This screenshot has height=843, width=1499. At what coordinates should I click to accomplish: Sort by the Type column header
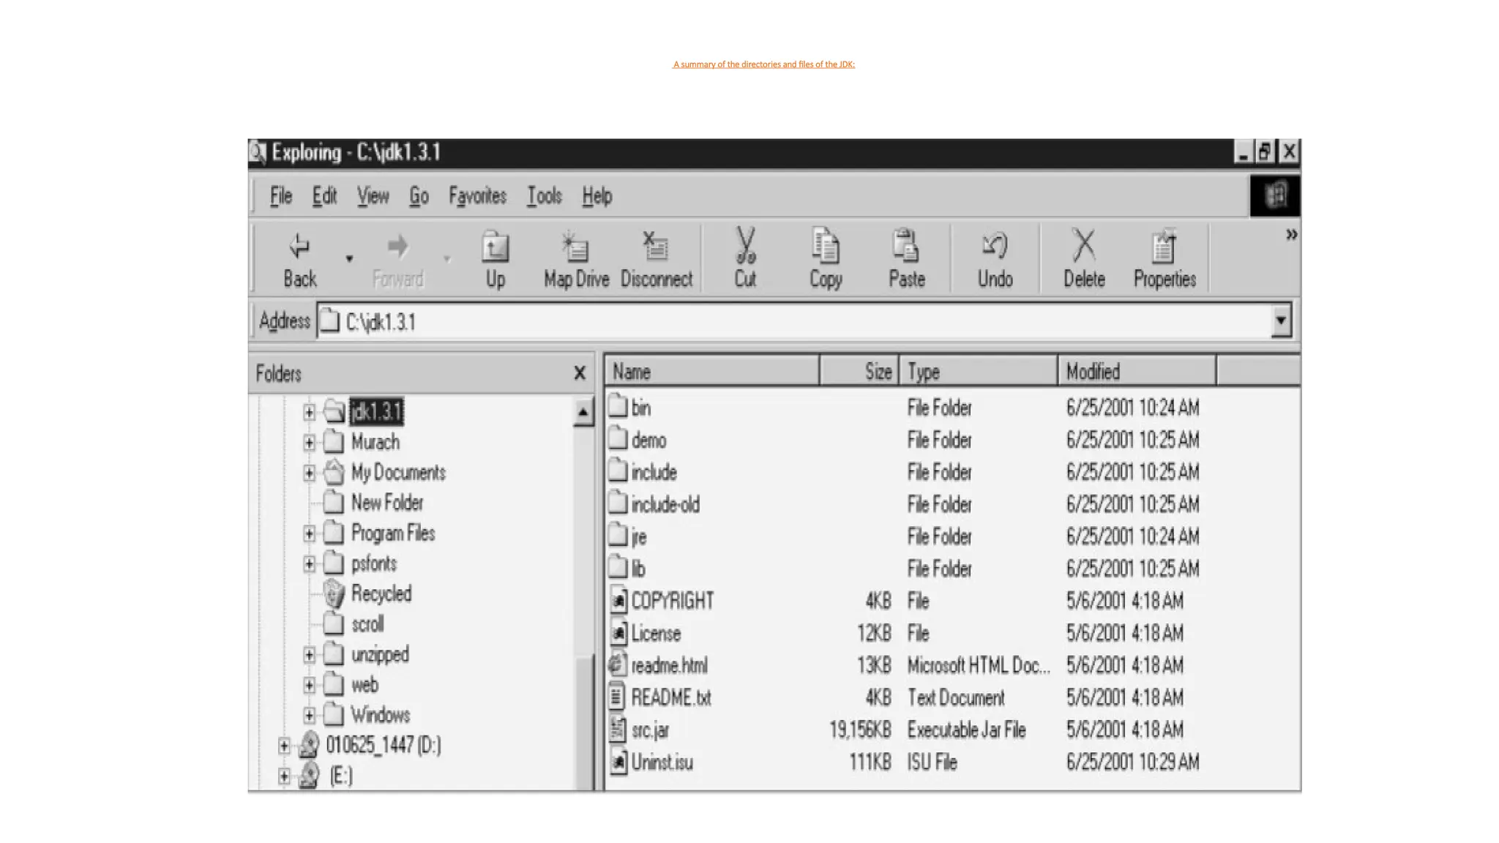point(979,372)
